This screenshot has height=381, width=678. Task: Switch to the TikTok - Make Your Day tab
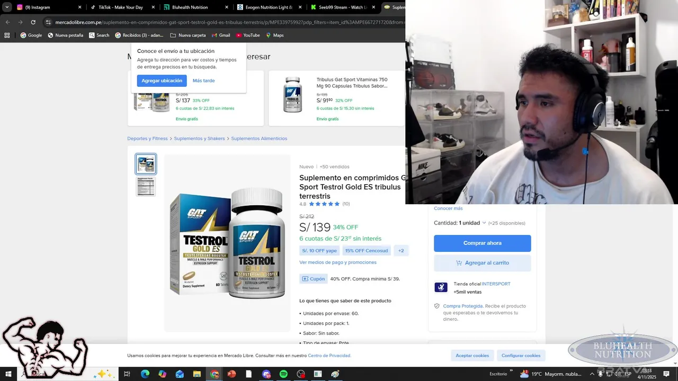(x=122, y=7)
